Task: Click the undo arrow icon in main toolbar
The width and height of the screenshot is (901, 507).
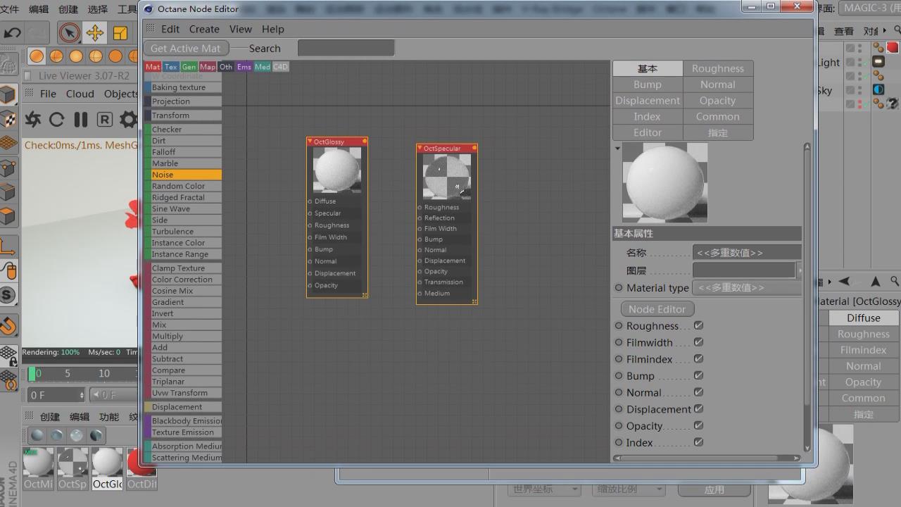Action: [12, 32]
